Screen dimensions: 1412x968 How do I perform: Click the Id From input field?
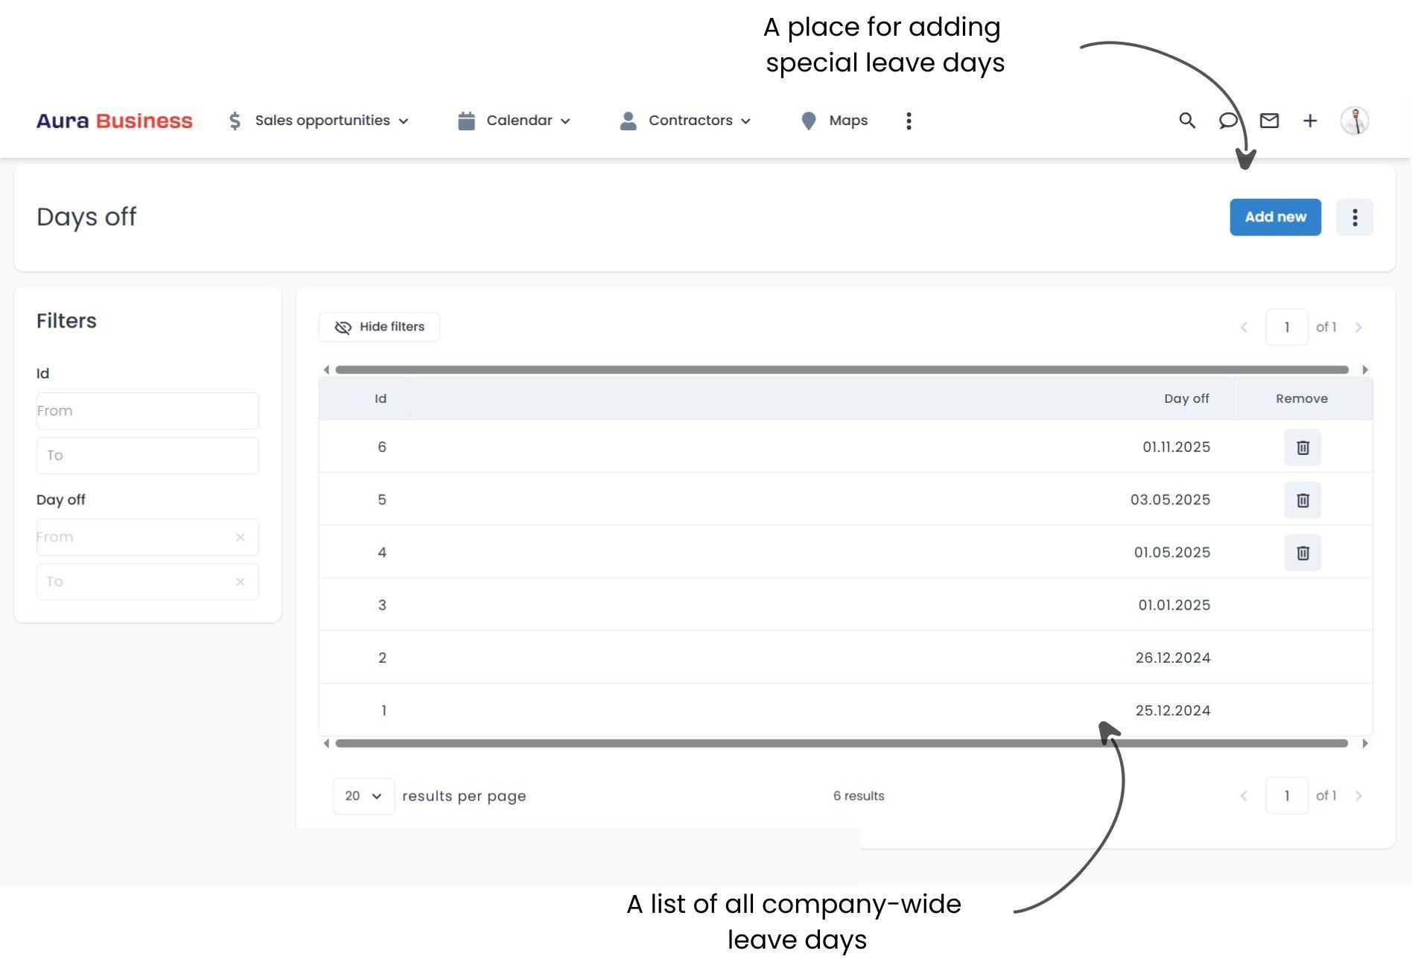point(147,411)
